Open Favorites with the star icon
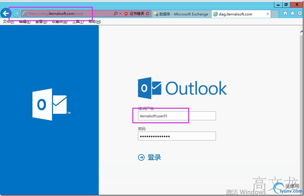304x196 pixels. pyautogui.click(x=293, y=13)
